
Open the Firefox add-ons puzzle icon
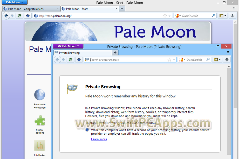point(40,120)
